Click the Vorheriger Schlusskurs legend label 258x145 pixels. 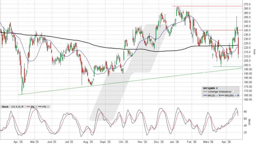pos(219,92)
